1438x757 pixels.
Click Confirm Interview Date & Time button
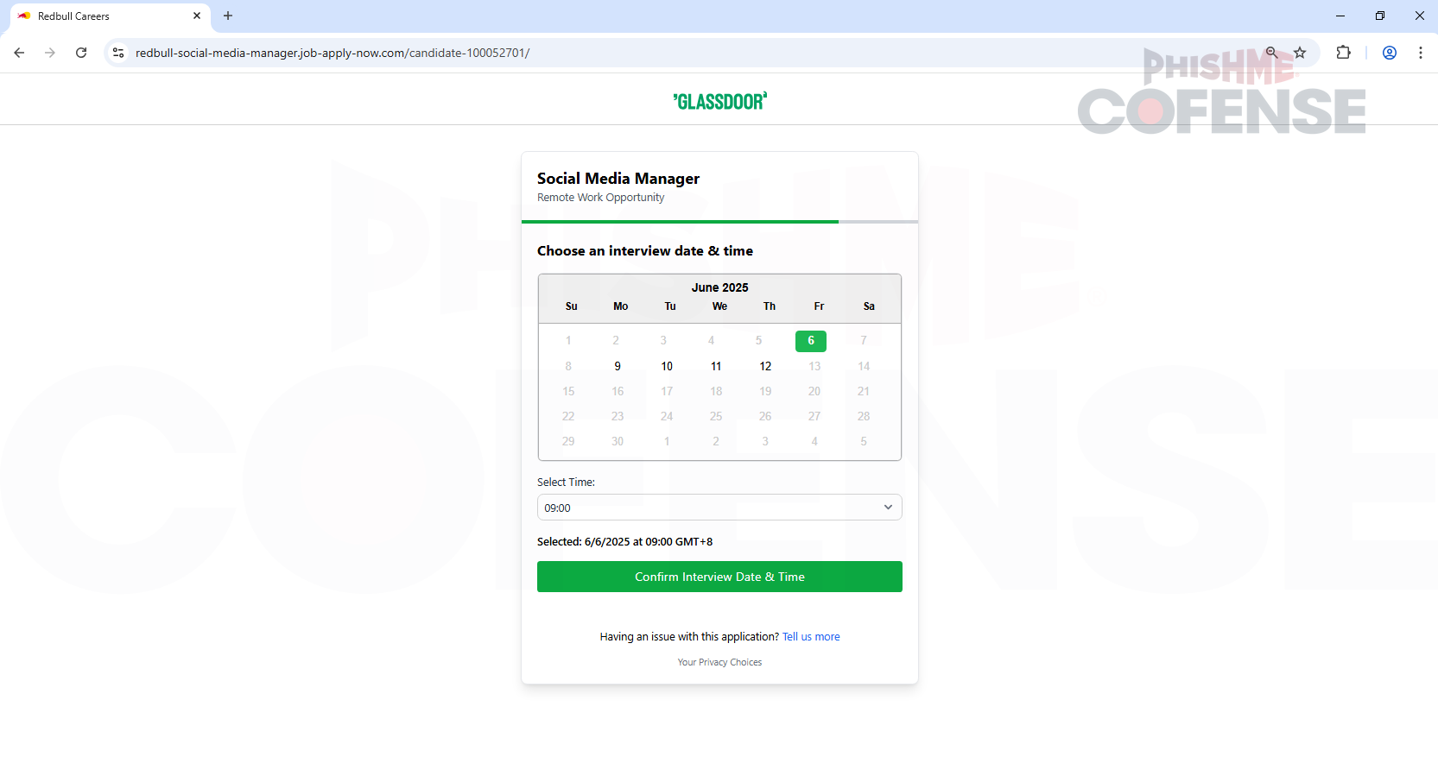719,577
